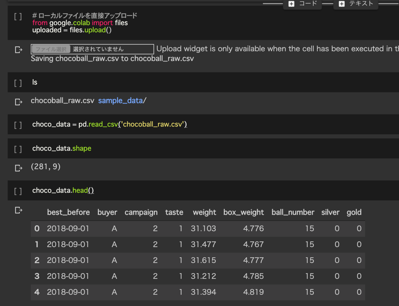Viewport: 399px width, 306px height.
Task: Click box_weight value 4.767
Action: point(253,244)
